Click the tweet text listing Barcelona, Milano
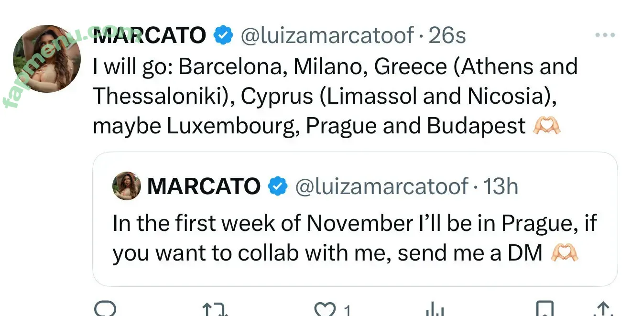 pyautogui.click(x=335, y=96)
